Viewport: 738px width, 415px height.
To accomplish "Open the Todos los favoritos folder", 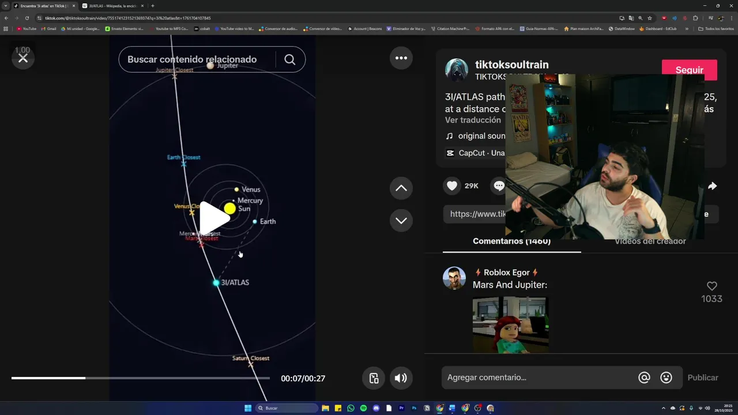I will [716, 28].
